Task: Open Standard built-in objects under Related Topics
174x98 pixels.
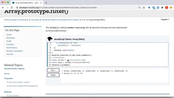Action: tap(14, 69)
